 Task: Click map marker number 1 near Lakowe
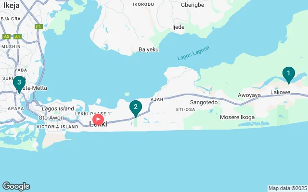289,75
